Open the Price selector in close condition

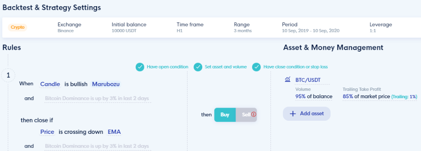click(x=47, y=132)
